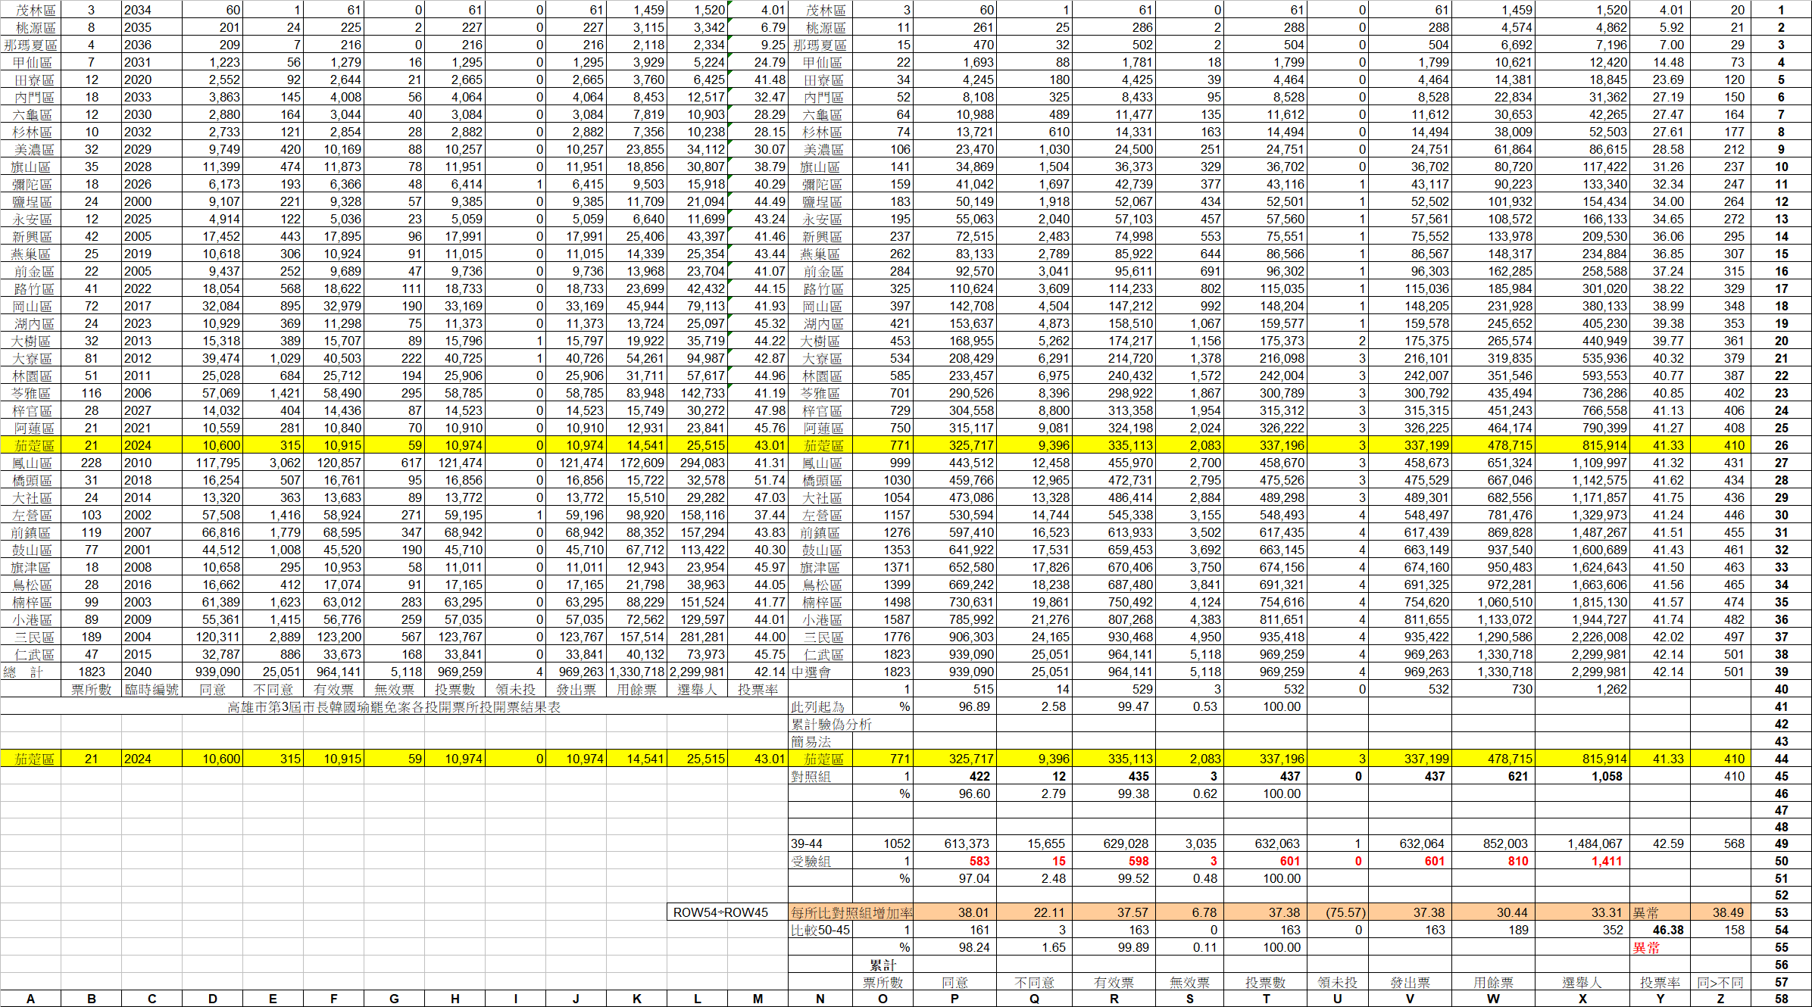Click the row number 26 cell
Screen dimensions: 1812x1007
(x=1781, y=445)
